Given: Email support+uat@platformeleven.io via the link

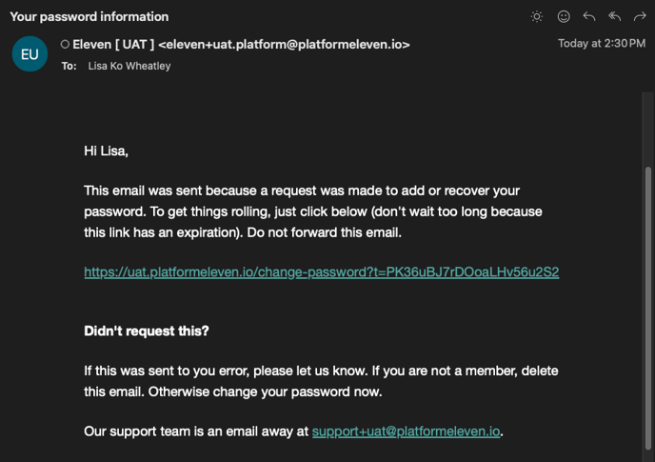Looking at the screenshot, I should click(406, 432).
